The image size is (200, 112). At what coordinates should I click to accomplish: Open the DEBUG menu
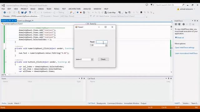pyautogui.click(x=41, y=9)
